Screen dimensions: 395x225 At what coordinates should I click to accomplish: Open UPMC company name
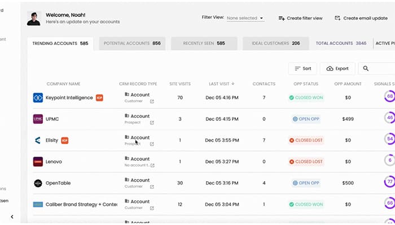[x=52, y=119]
